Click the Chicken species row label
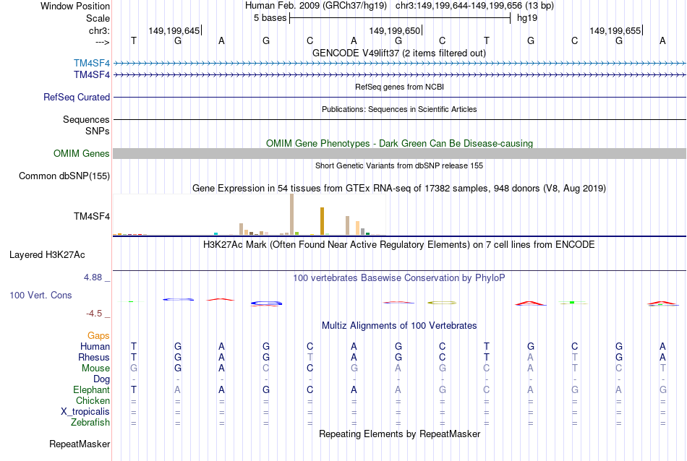 pos(93,400)
